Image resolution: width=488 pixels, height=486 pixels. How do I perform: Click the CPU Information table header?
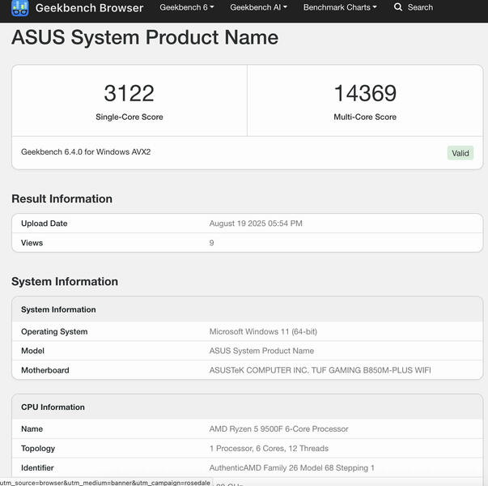[53, 407]
